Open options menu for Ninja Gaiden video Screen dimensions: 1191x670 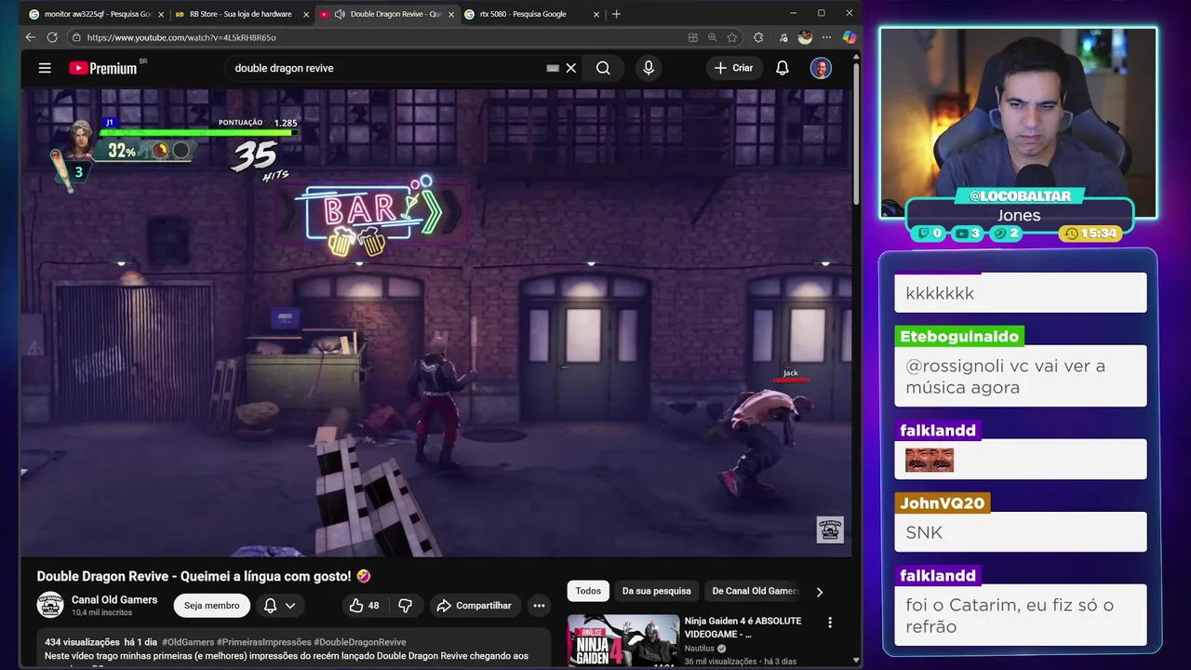click(830, 623)
